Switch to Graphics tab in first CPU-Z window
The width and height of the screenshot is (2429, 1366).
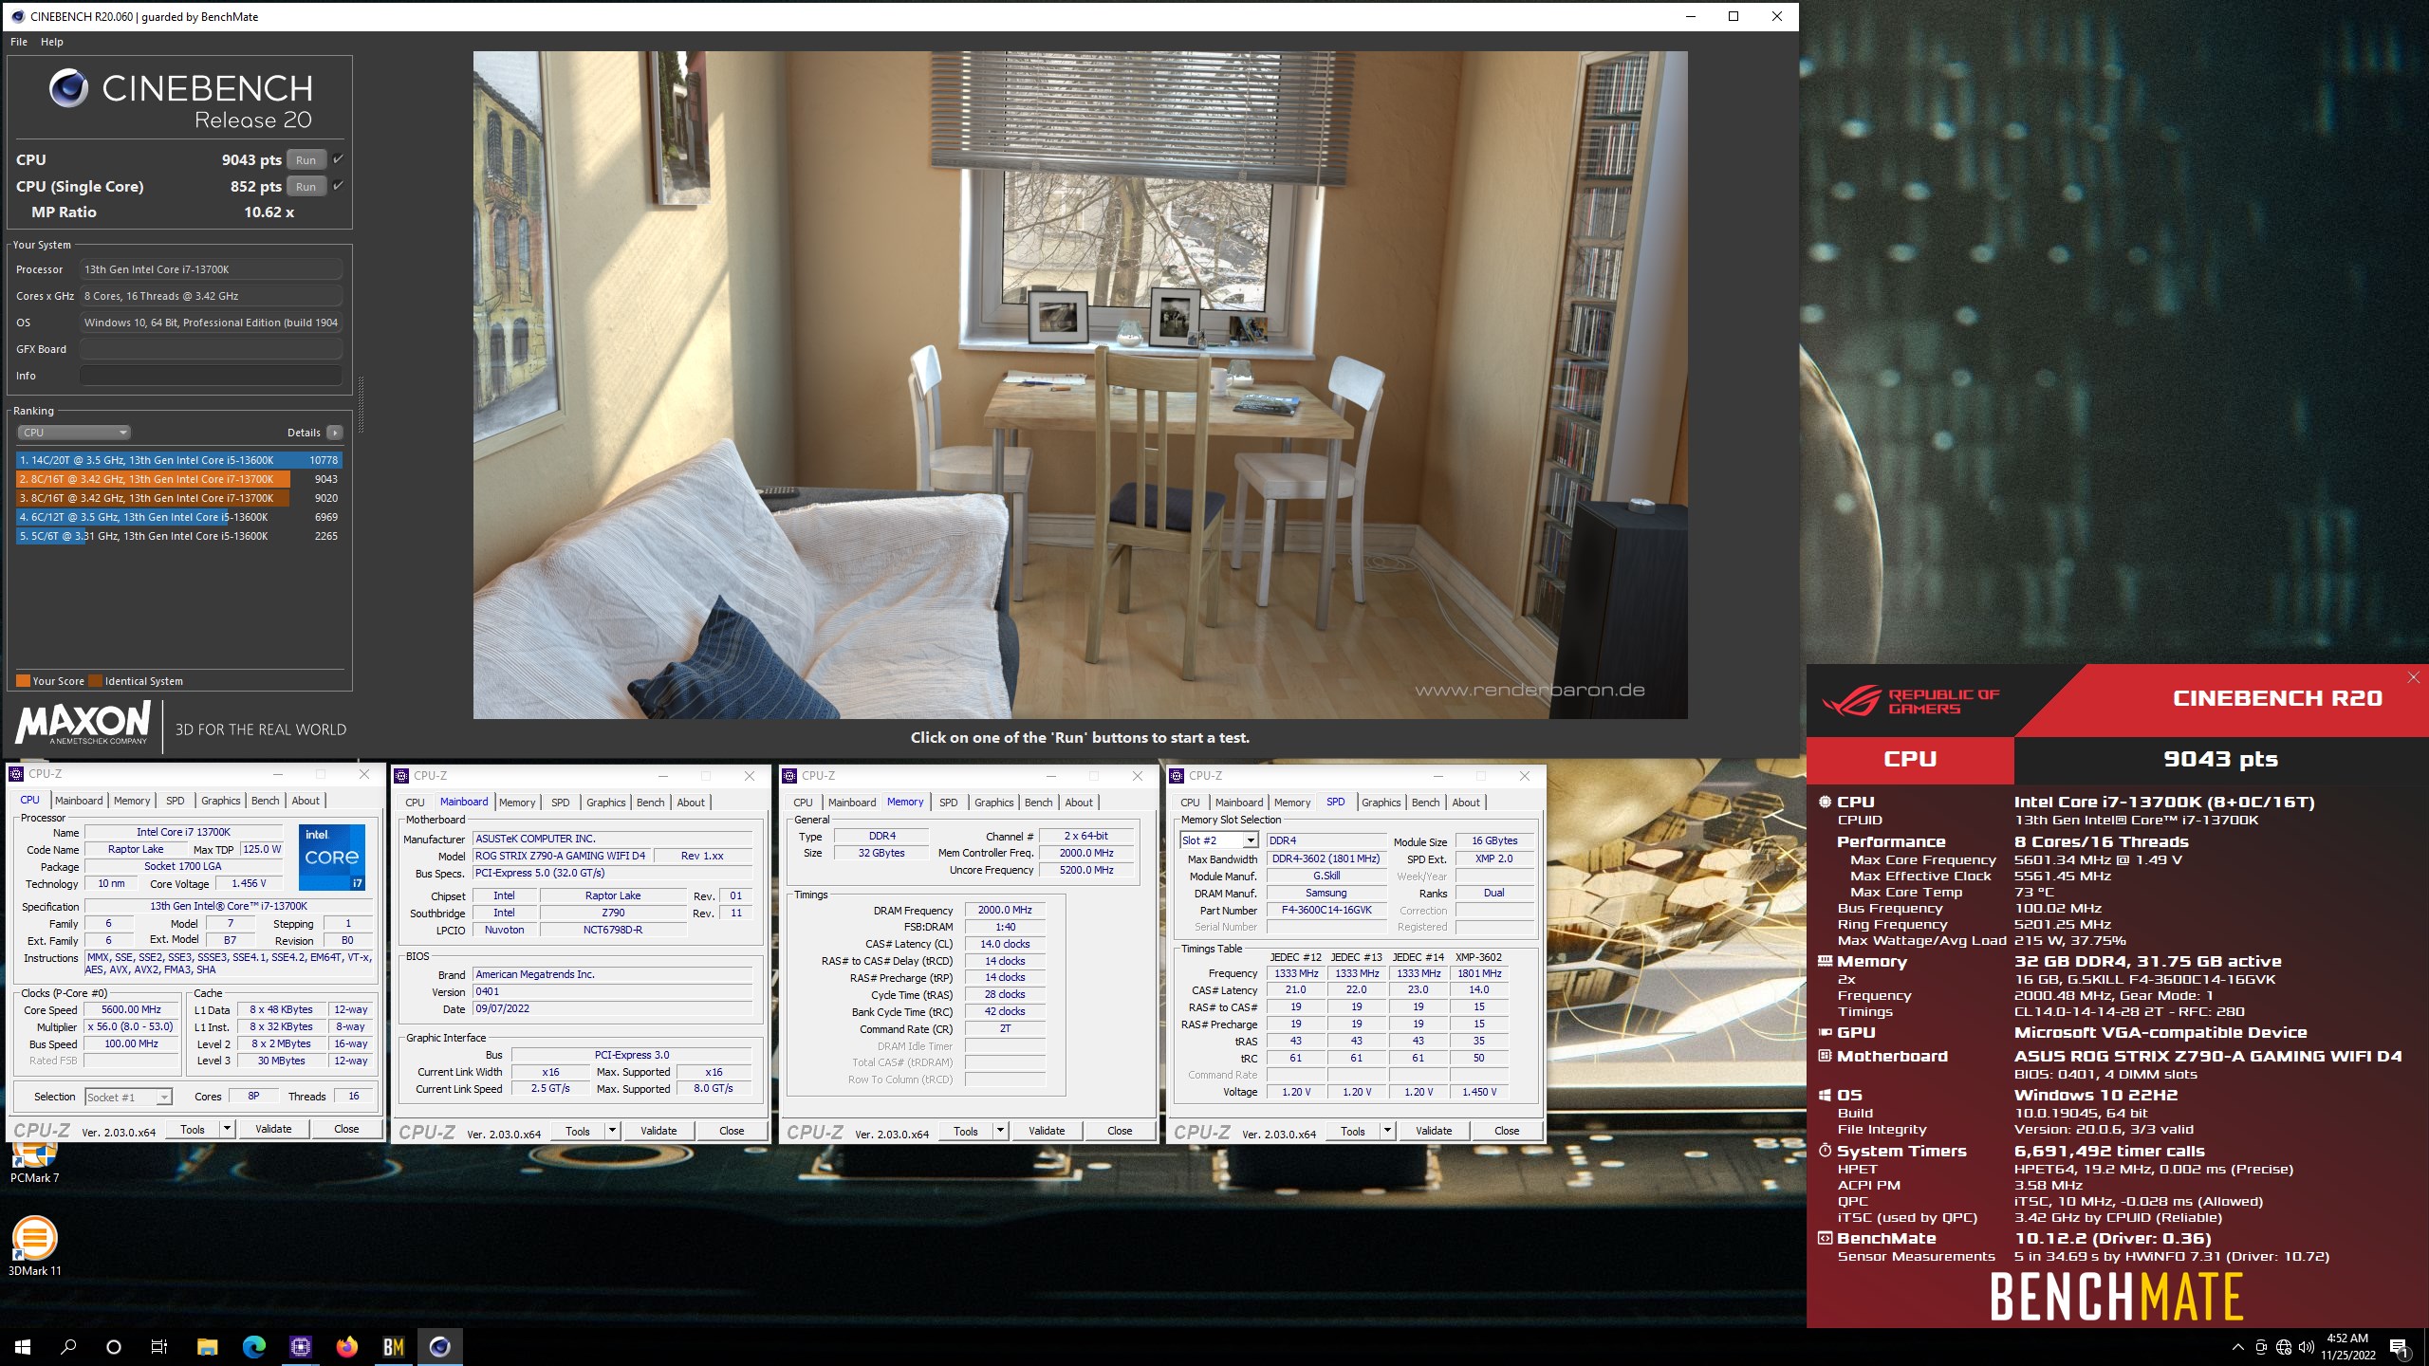221,801
